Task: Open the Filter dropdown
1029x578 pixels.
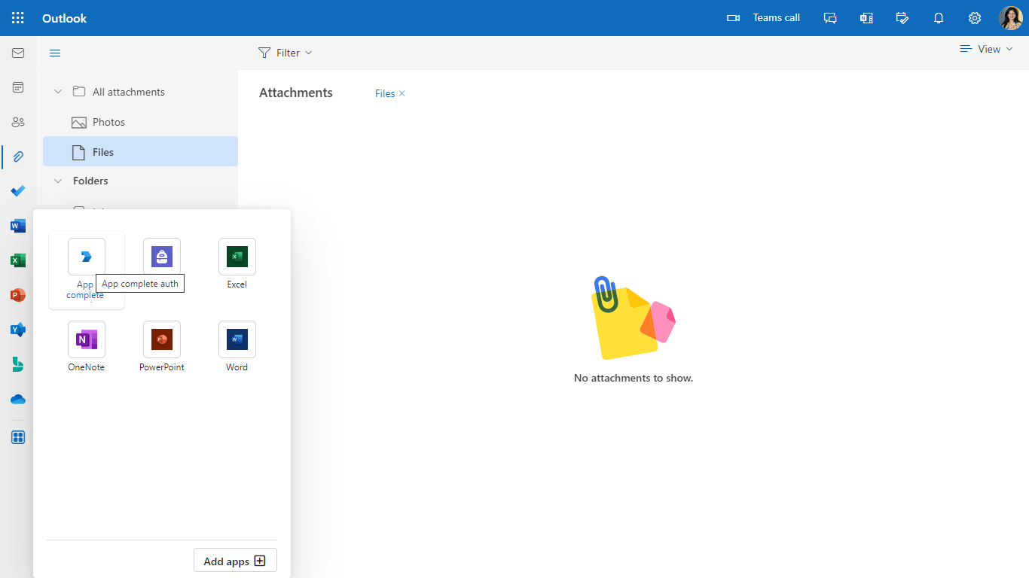Action: [285, 53]
